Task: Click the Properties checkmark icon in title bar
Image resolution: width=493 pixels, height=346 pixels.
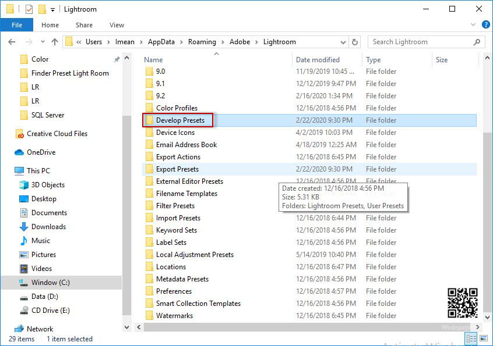Action: point(29,9)
